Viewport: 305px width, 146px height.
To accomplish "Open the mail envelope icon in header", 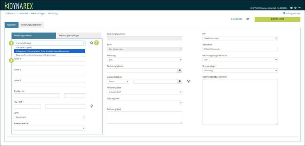I will (291, 8).
